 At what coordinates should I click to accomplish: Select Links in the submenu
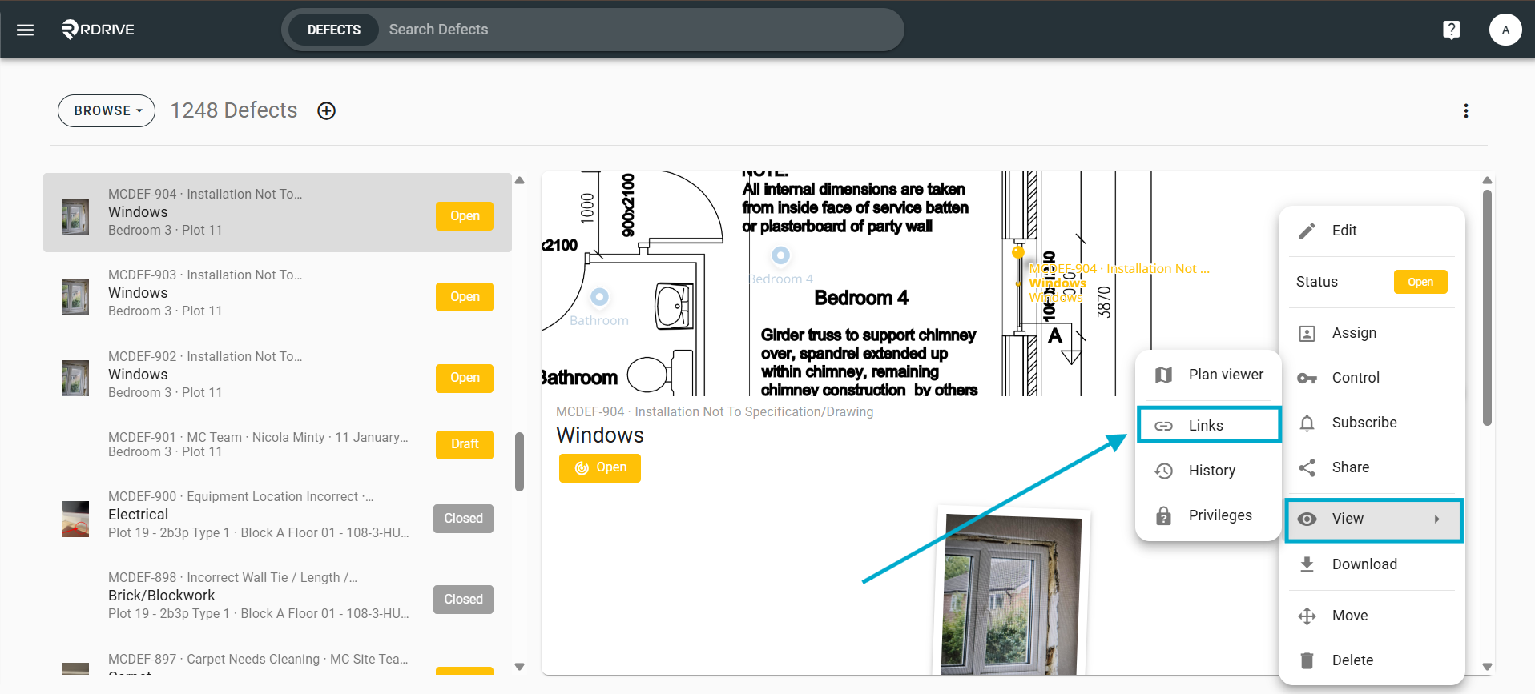pyautogui.click(x=1208, y=425)
